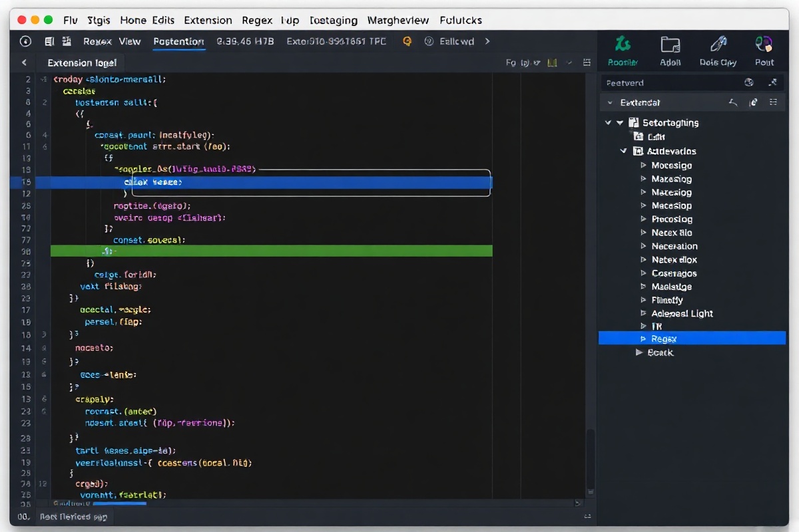Click the Setortaghing file icon
The width and height of the screenshot is (799, 532).
tap(634, 122)
